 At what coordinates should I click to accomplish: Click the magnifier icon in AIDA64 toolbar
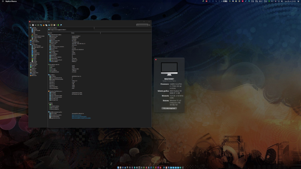[x=61, y=25]
